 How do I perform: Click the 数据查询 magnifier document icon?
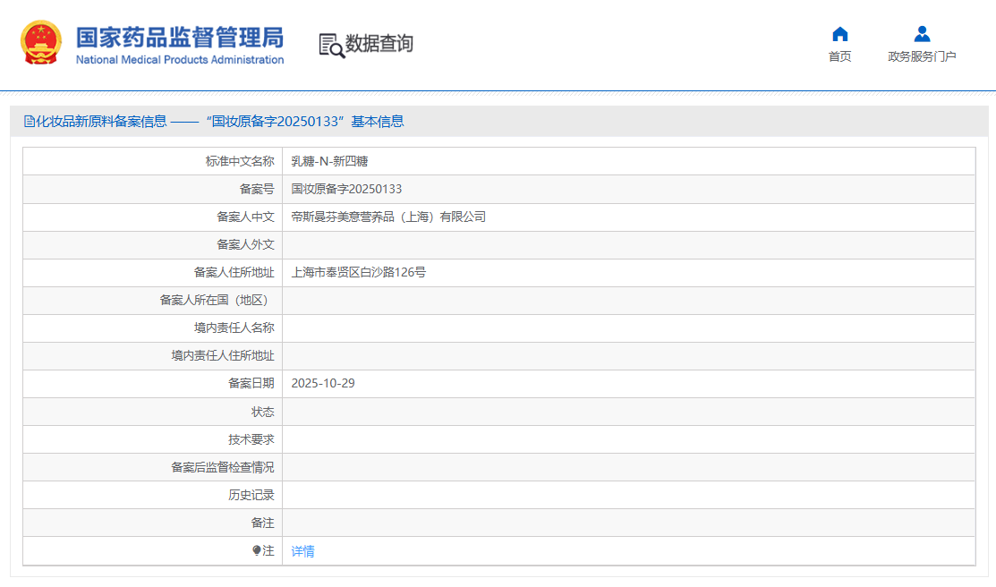[x=331, y=45]
